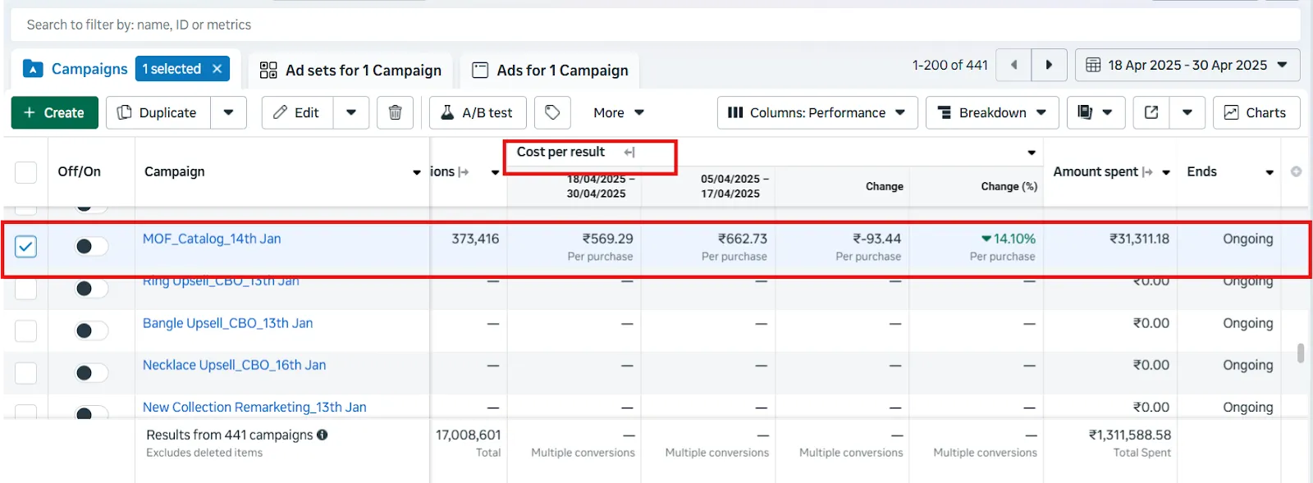Click the export share icon button
1313x483 pixels.
tap(1151, 112)
